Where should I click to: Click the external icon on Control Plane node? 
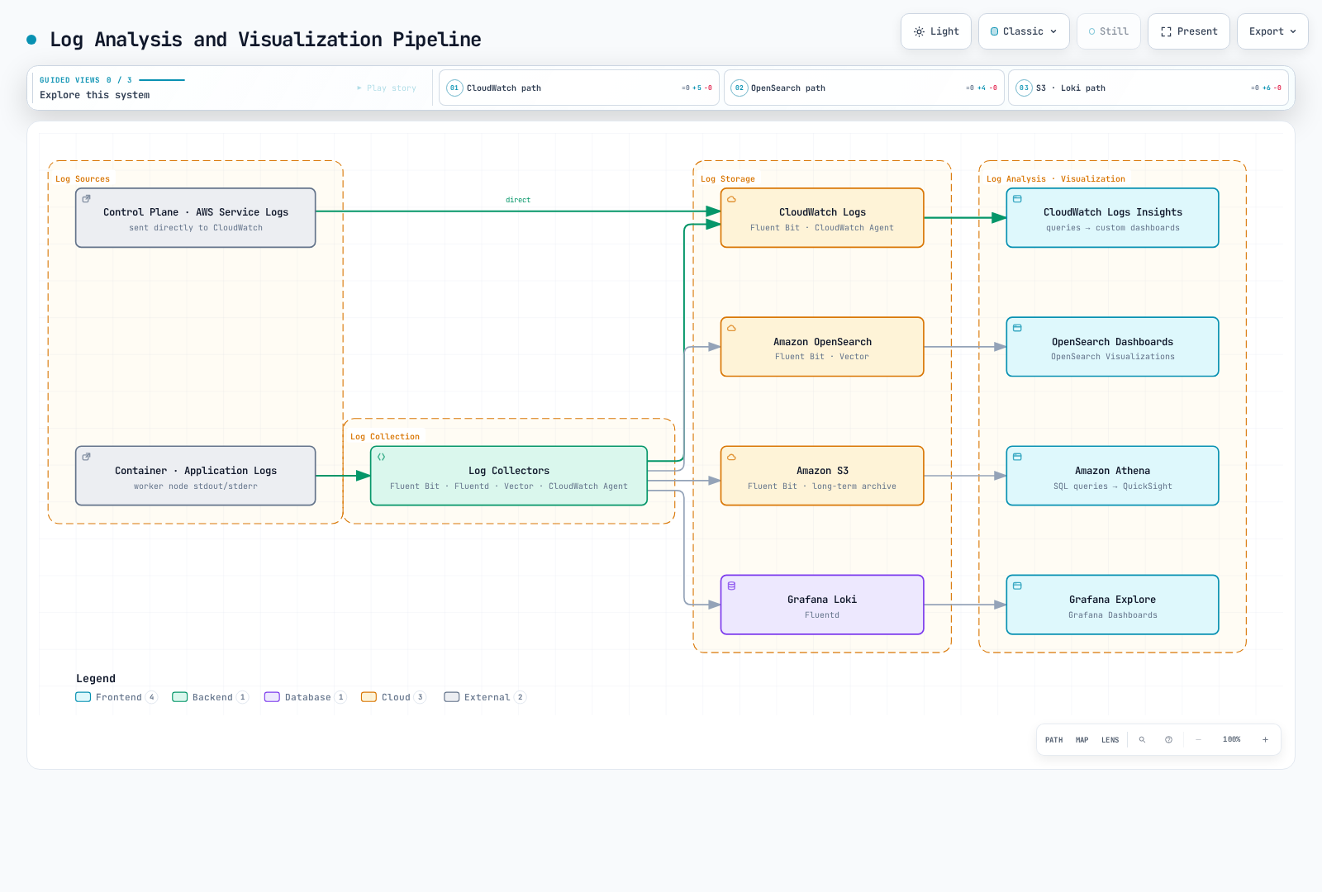click(x=86, y=199)
